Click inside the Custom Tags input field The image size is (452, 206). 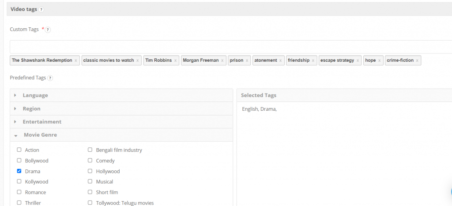tap(230, 47)
